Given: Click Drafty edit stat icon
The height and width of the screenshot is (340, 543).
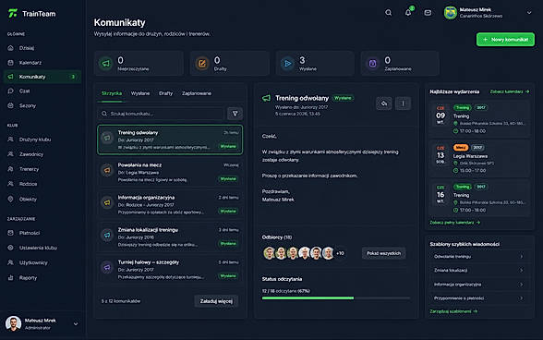Looking at the screenshot, I should 202,64.
